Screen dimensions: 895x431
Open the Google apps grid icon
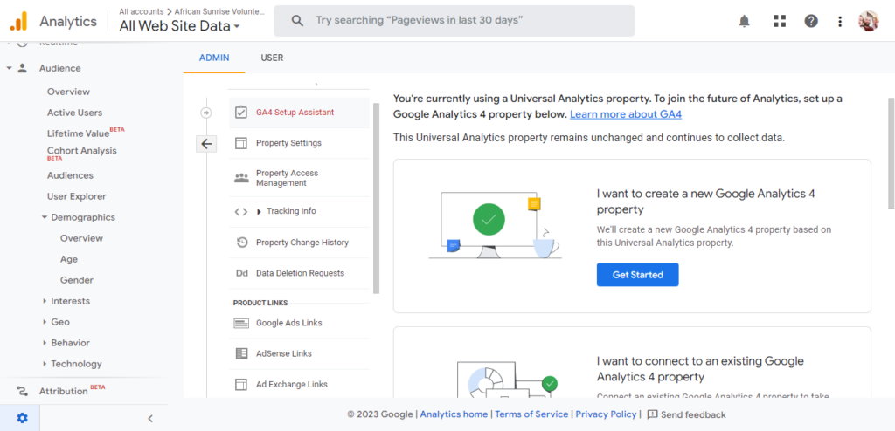pyautogui.click(x=779, y=22)
